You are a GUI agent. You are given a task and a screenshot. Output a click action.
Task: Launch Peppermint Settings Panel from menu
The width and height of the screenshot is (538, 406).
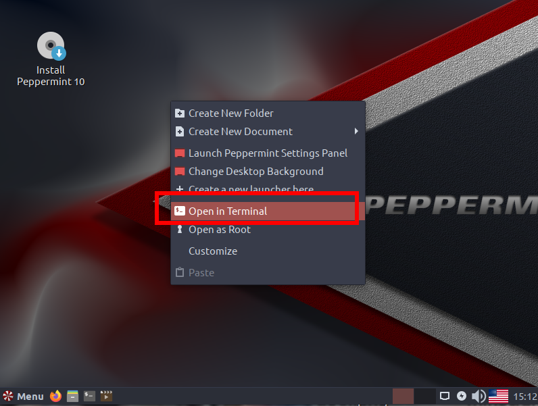[268, 153]
